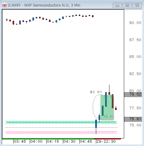Close the S.NXPI chart window
This screenshot has width=144, height=146.
[x=137, y=5]
